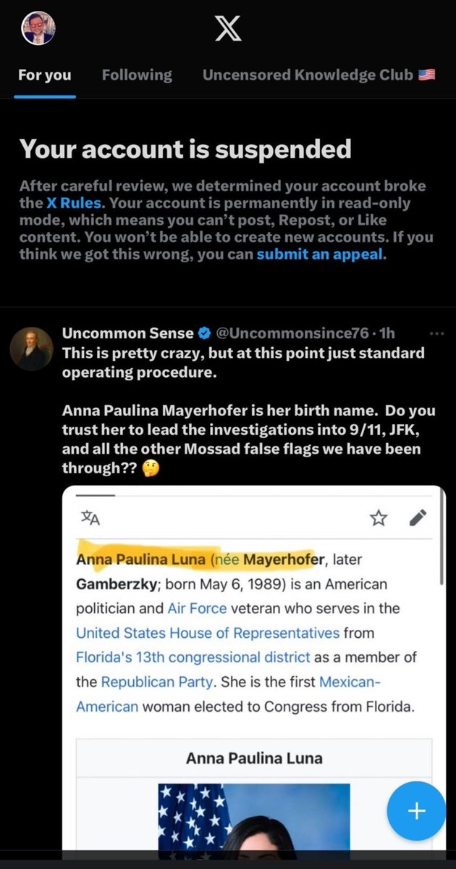Viewport: 456px width, 869px height.
Task: Open Uncommon Sense profile picture
Action: point(31,349)
